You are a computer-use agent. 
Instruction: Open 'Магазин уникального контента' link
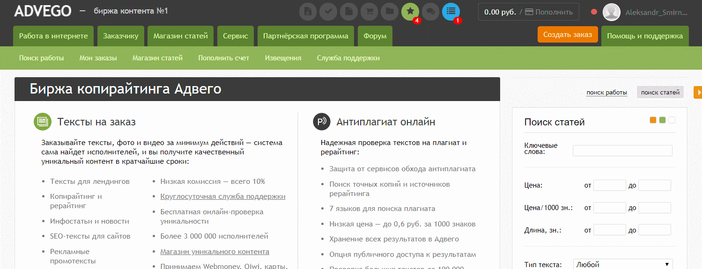tap(214, 252)
